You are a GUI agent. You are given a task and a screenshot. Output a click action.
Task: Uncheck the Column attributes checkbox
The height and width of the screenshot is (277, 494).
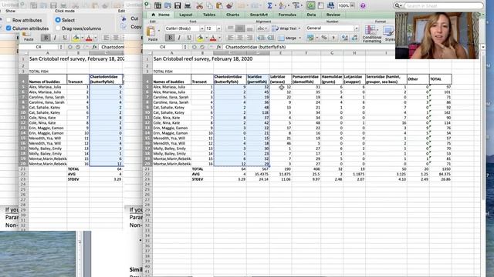coord(8,28)
